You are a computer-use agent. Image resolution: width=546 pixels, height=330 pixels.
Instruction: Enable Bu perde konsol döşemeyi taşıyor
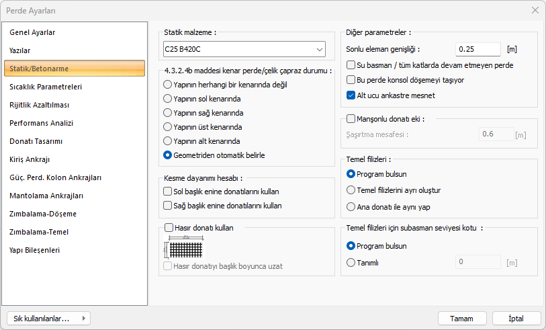[x=351, y=80]
